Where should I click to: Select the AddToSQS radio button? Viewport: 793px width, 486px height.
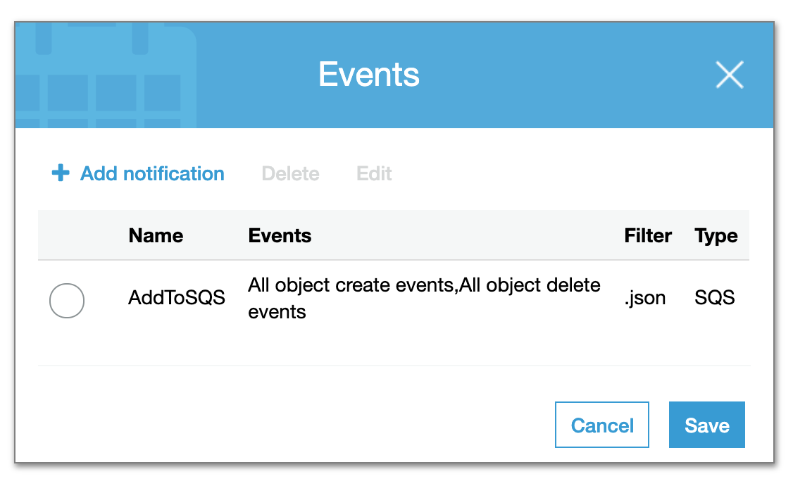(67, 300)
